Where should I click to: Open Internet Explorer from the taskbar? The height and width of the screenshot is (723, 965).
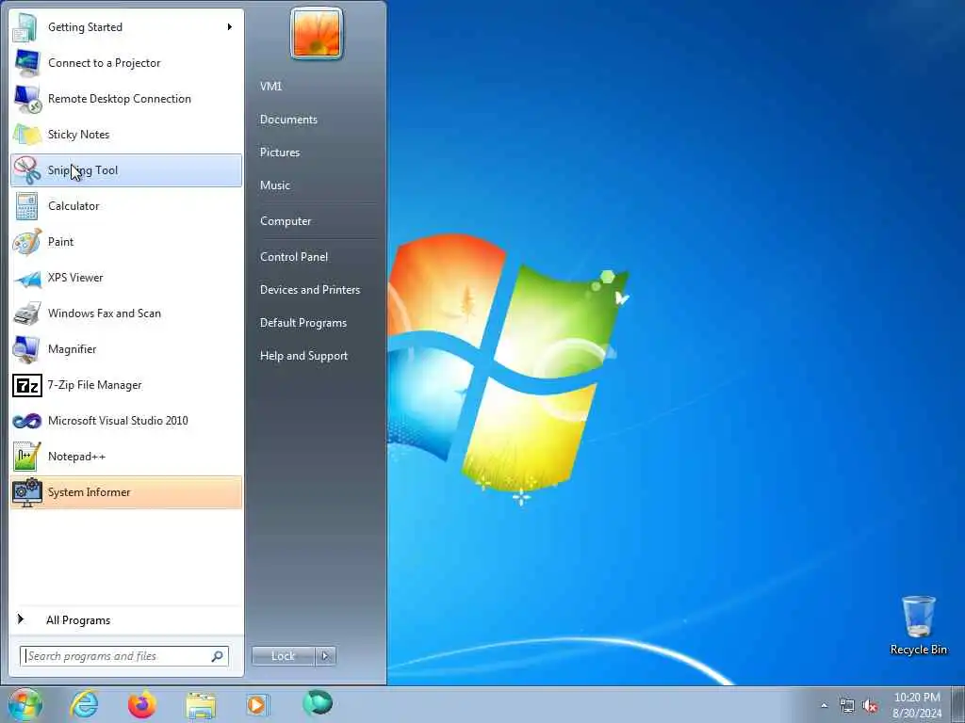(x=84, y=704)
